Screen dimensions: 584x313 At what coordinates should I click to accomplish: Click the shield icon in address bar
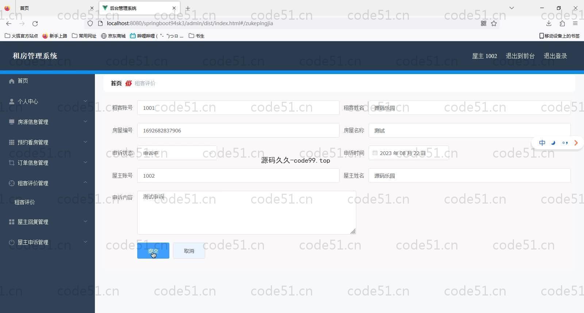90,23
